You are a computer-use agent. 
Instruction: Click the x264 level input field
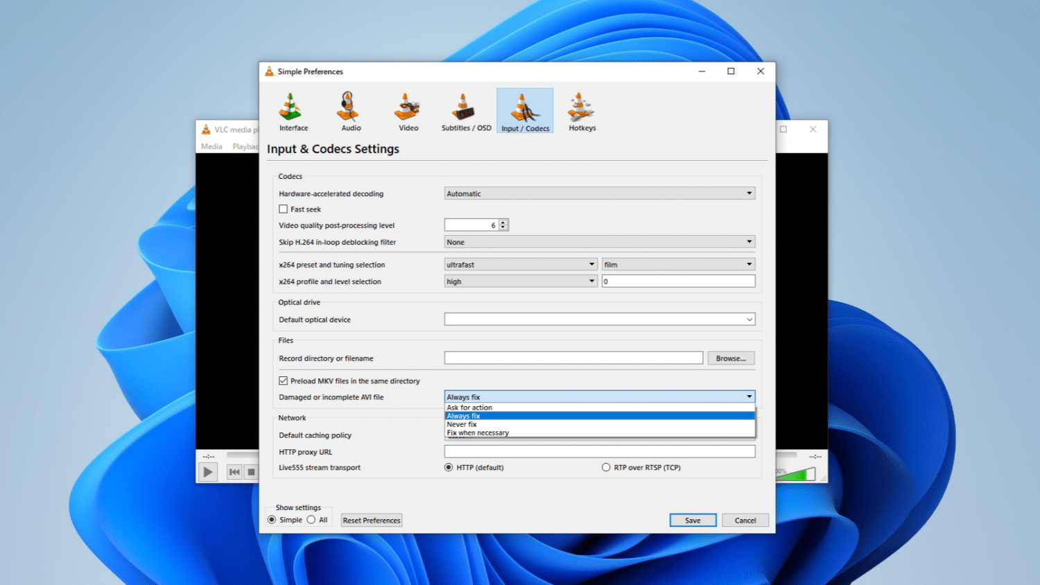pyautogui.click(x=678, y=281)
